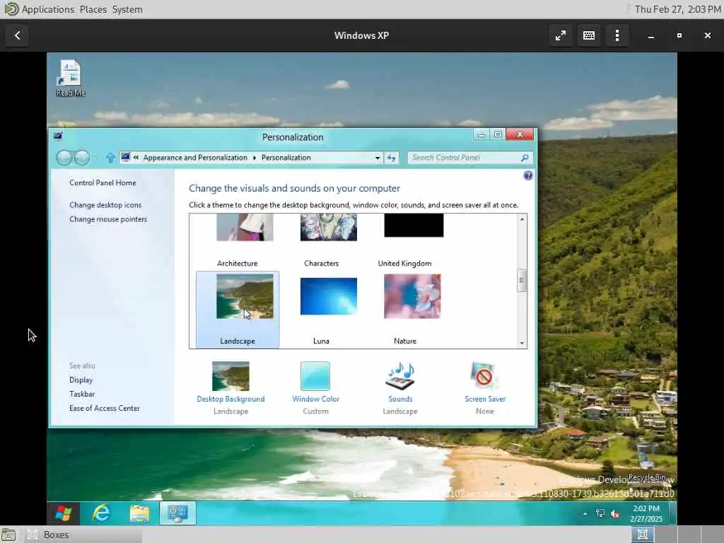724x543 pixels.
Task: Click the search magnifier icon
Action: pyautogui.click(x=525, y=158)
